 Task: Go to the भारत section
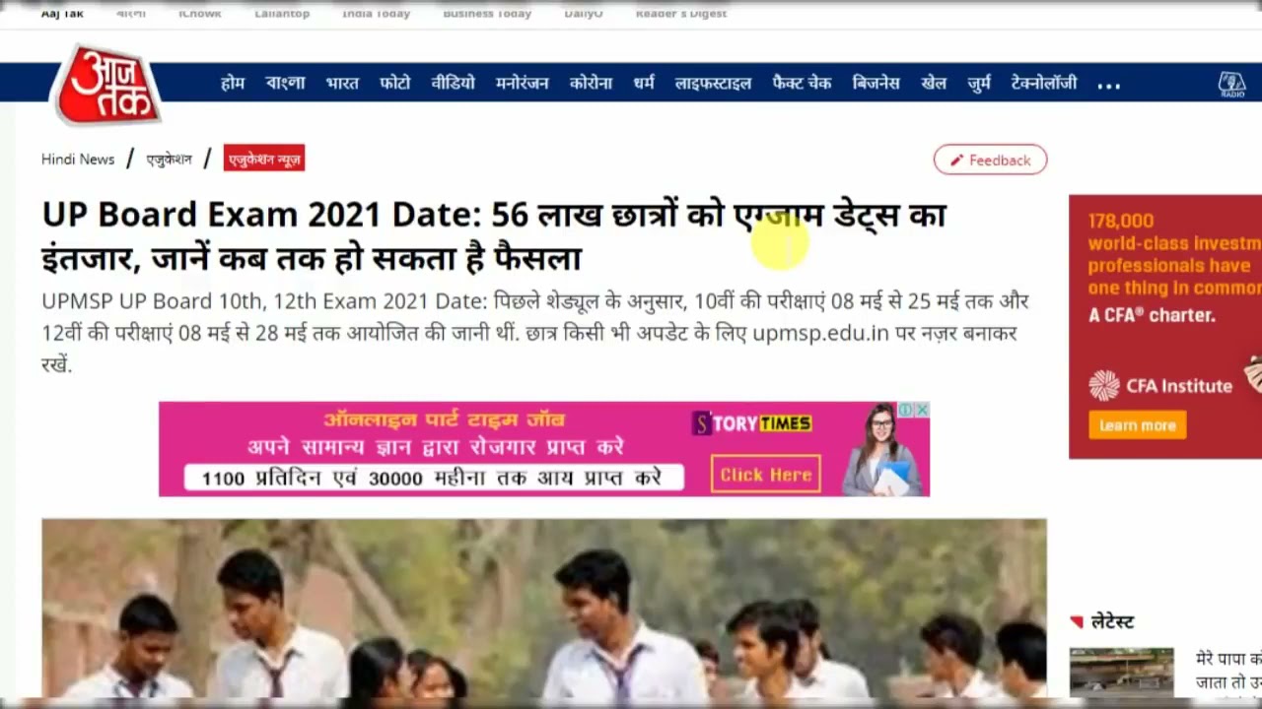342,83
